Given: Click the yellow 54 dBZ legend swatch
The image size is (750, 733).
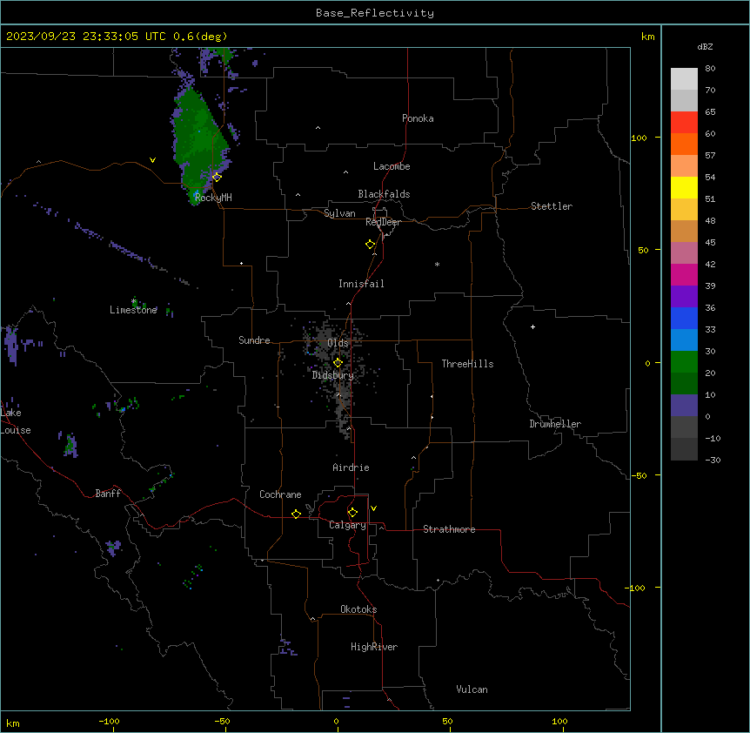Looking at the screenshot, I should coord(684,187).
